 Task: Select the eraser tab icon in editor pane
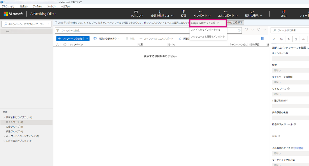(303, 39)
